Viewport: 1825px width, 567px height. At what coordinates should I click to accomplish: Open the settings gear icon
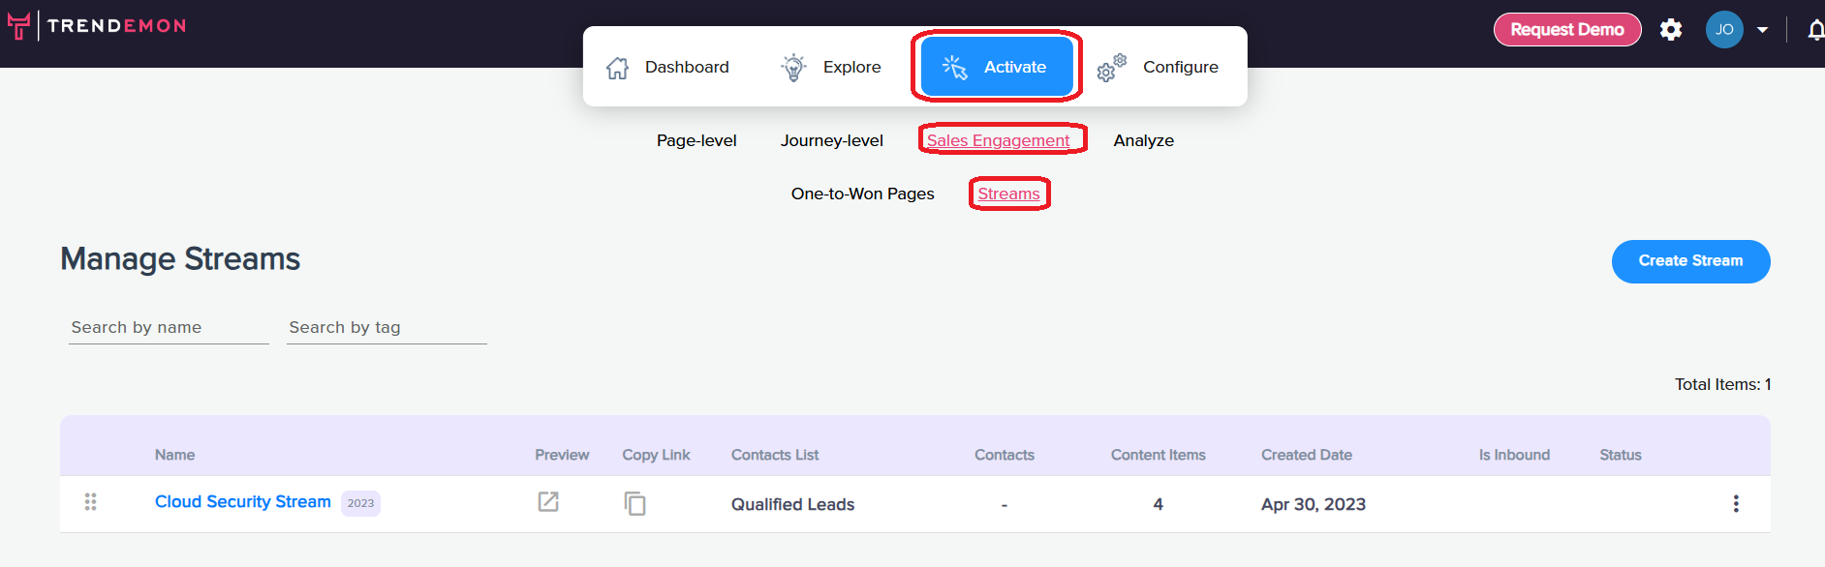point(1671,29)
